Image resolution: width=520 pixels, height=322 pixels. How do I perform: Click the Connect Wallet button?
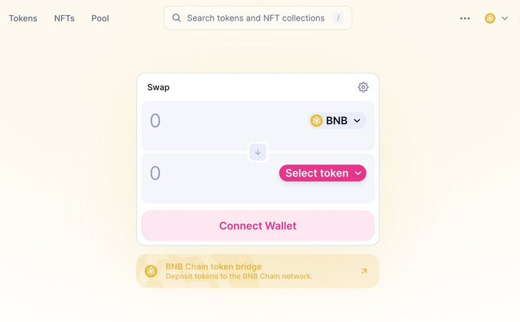click(x=258, y=226)
